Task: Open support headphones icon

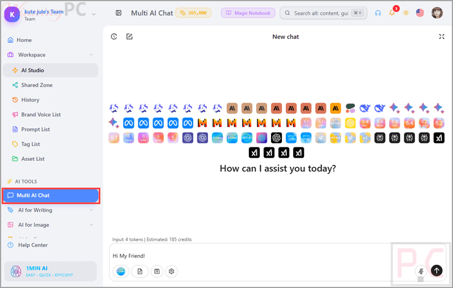Action: tap(378, 13)
